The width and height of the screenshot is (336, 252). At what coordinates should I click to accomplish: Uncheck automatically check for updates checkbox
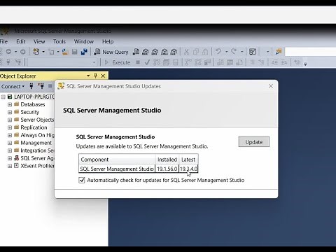click(82, 180)
